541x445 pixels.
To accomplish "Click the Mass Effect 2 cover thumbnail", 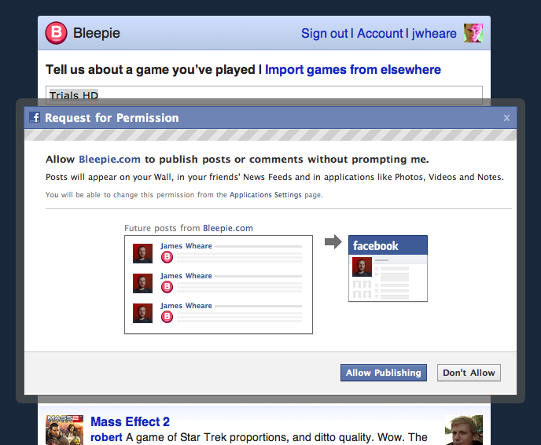I will (64, 430).
